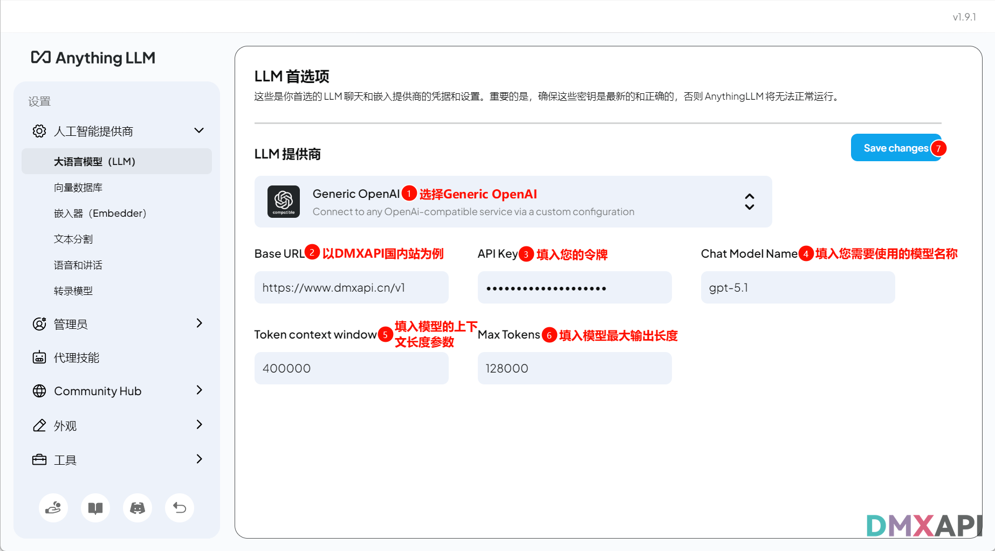Open the LLM provider selection dropdown
This screenshot has width=995, height=551.
(750, 202)
